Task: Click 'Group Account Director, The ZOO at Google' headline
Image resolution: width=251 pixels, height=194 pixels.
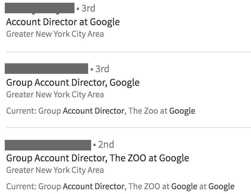Action: coord(98,158)
